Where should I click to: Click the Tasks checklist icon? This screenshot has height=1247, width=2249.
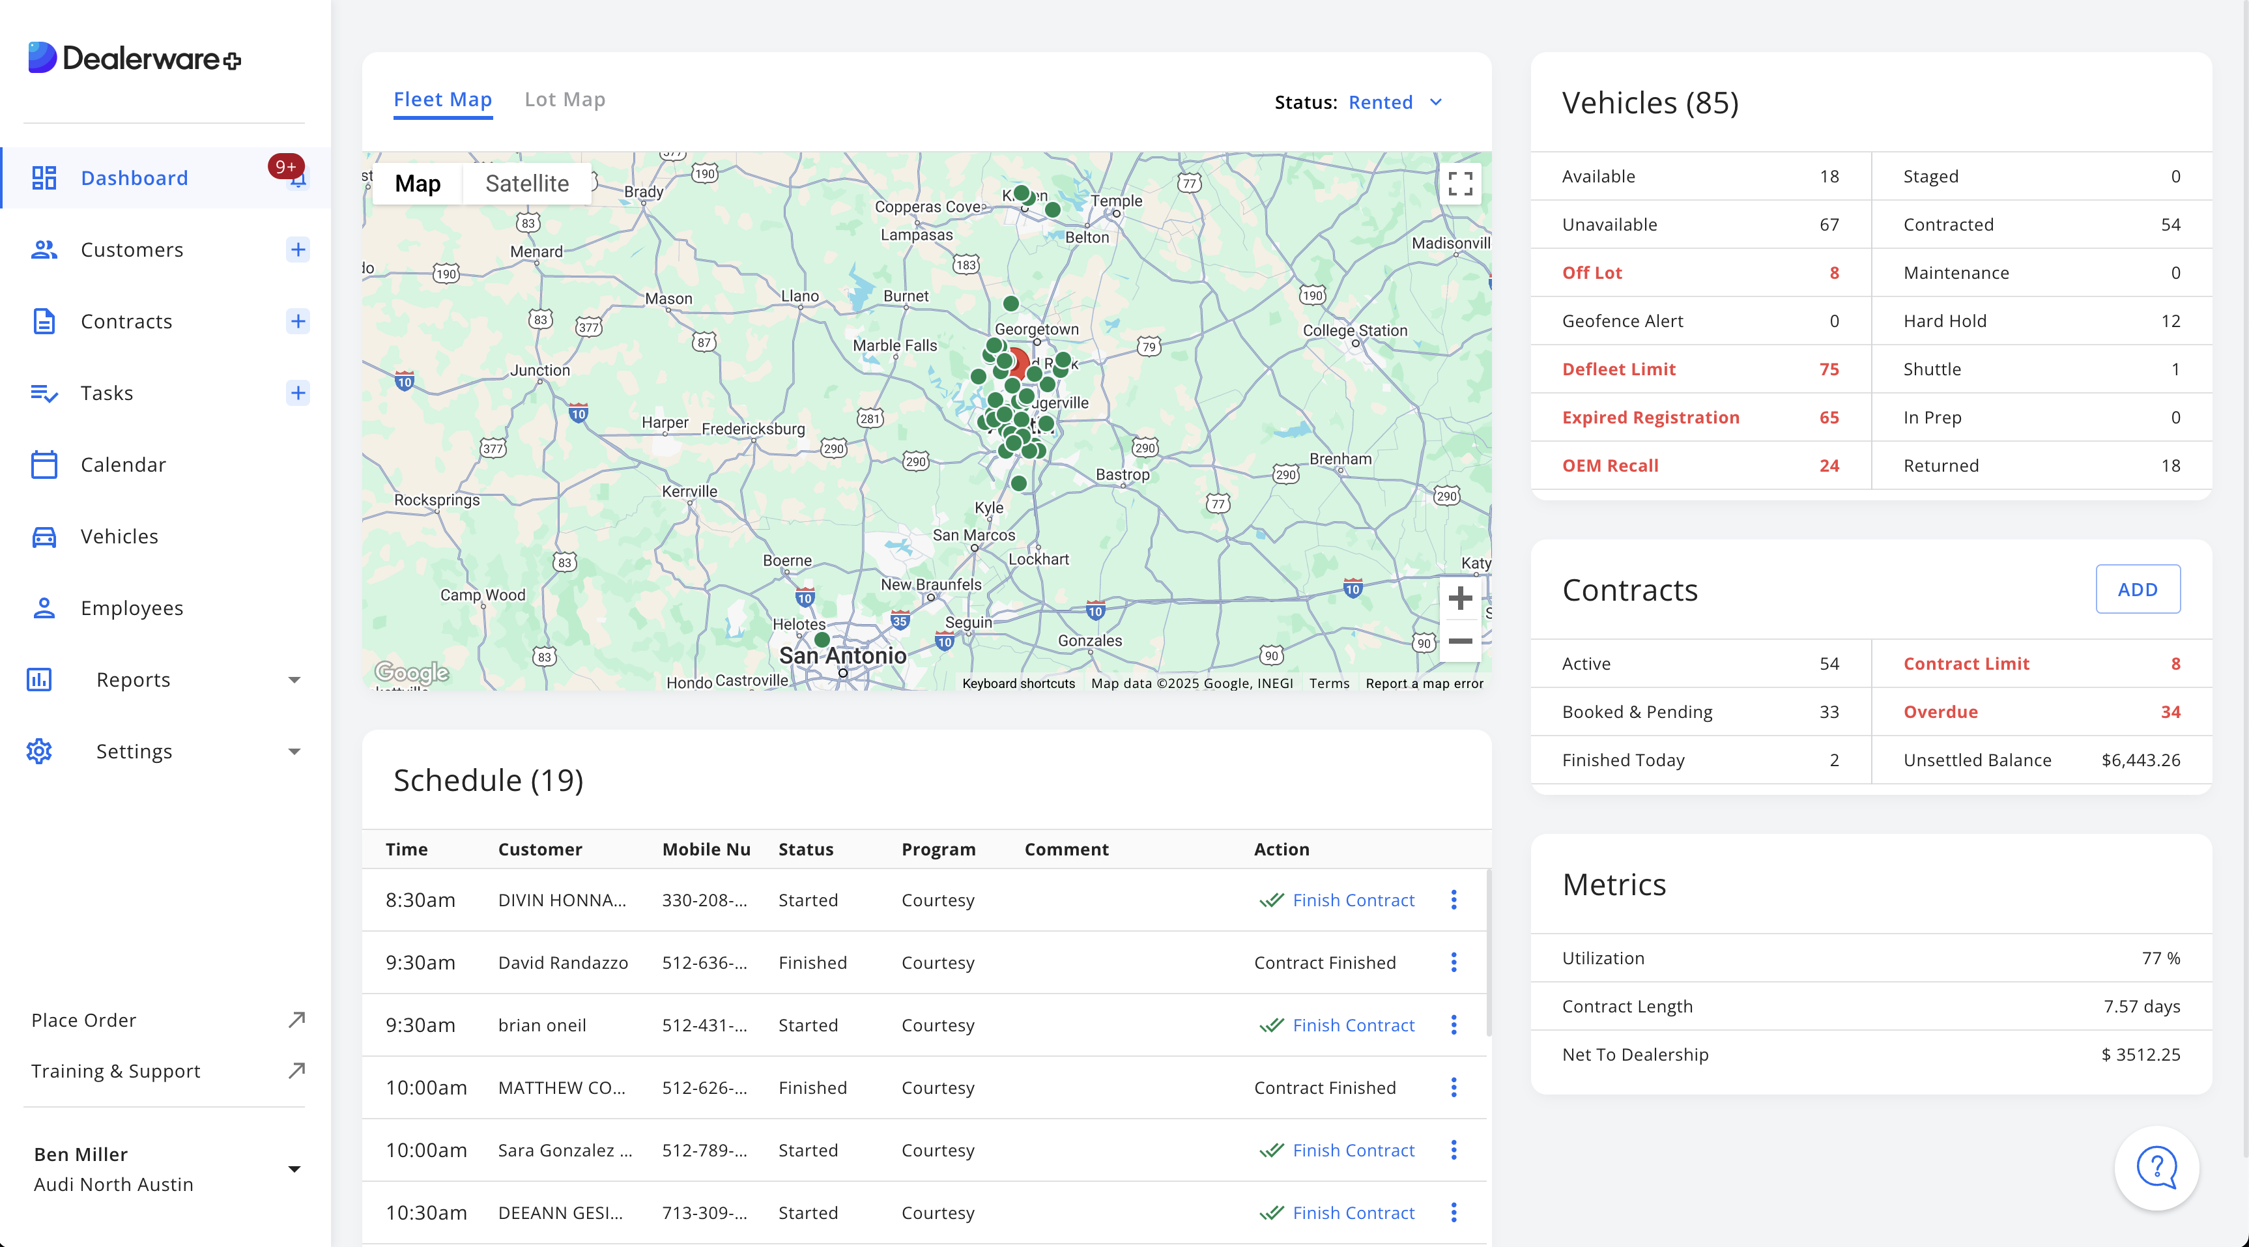(44, 393)
